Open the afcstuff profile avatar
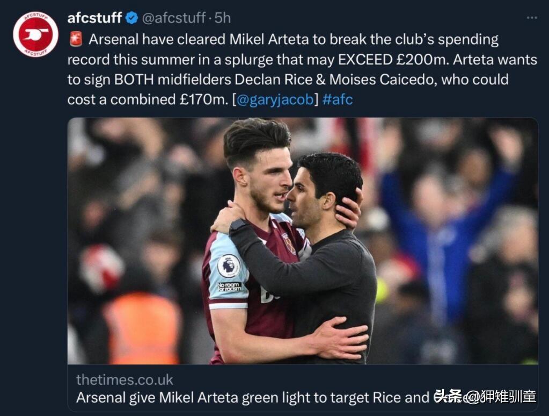The image size is (549, 416). [x=36, y=34]
